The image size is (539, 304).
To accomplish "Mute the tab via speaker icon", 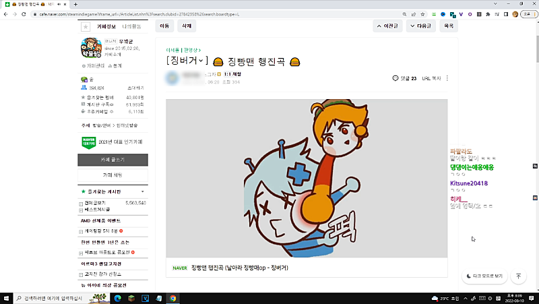I will pos(59,4).
